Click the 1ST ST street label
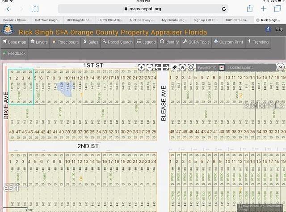 pos(93,65)
